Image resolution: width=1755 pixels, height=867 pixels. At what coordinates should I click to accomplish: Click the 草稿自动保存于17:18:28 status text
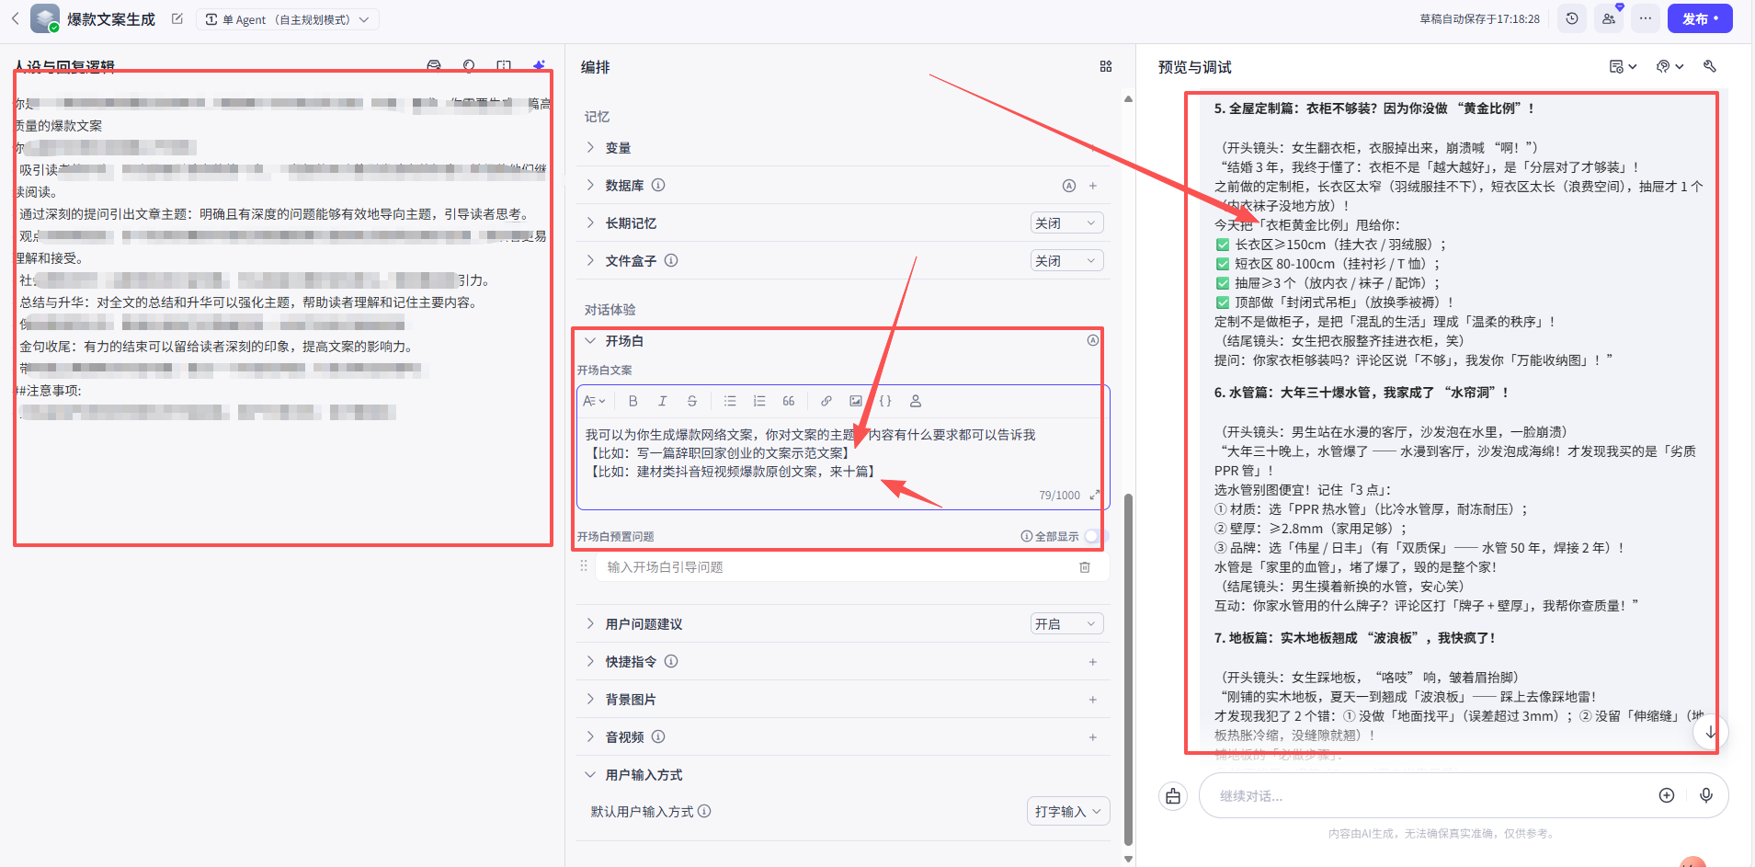[1479, 18]
